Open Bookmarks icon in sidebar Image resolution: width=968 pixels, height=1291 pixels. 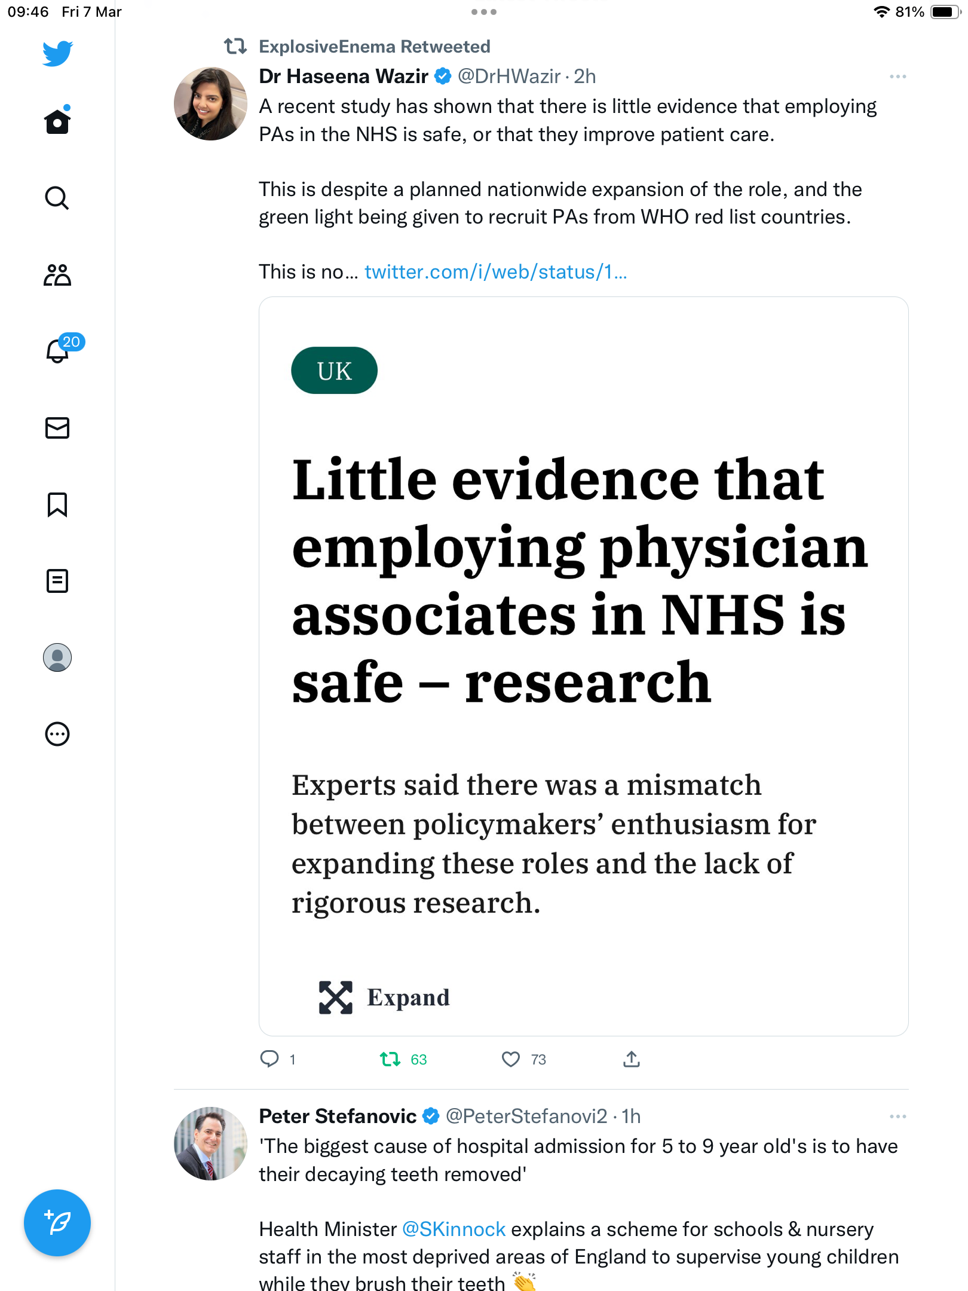57,504
